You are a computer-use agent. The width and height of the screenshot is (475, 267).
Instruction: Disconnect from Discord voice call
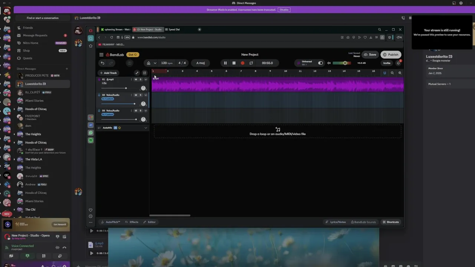(x=64, y=247)
